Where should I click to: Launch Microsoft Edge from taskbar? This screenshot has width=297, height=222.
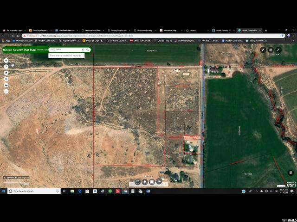80,191
